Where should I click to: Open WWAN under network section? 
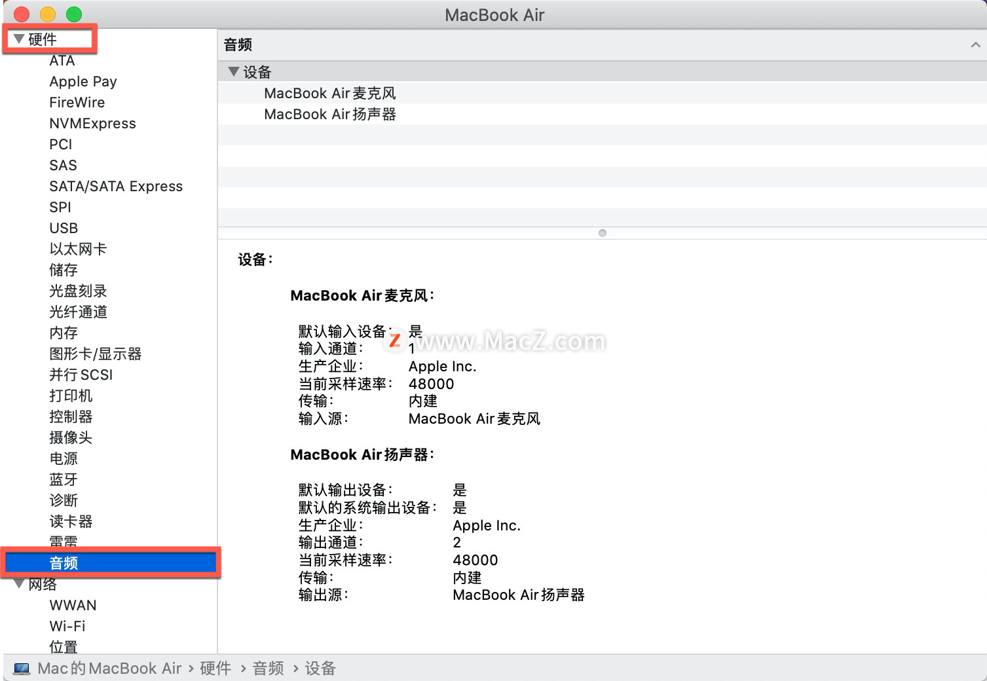[x=73, y=605]
